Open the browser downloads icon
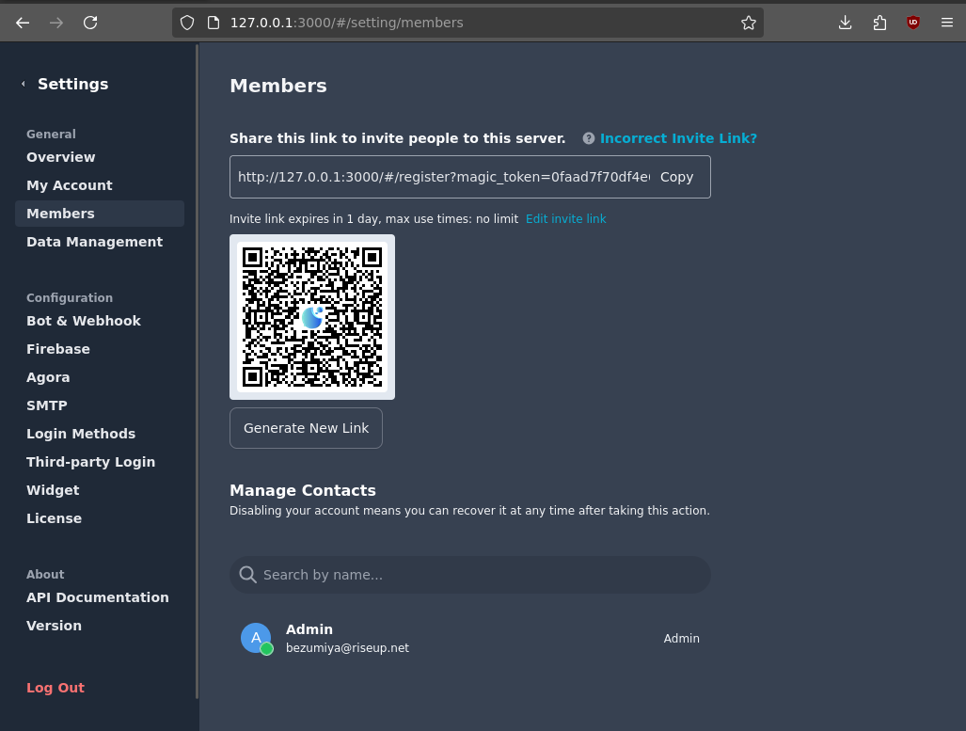966x731 pixels. (x=846, y=23)
